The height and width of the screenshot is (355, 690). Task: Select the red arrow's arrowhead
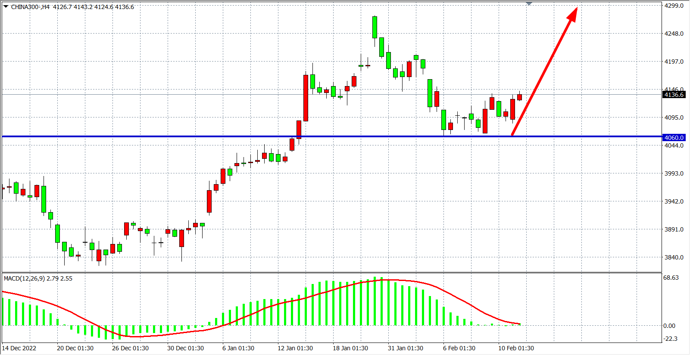pyautogui.click(x=573, y=14)
